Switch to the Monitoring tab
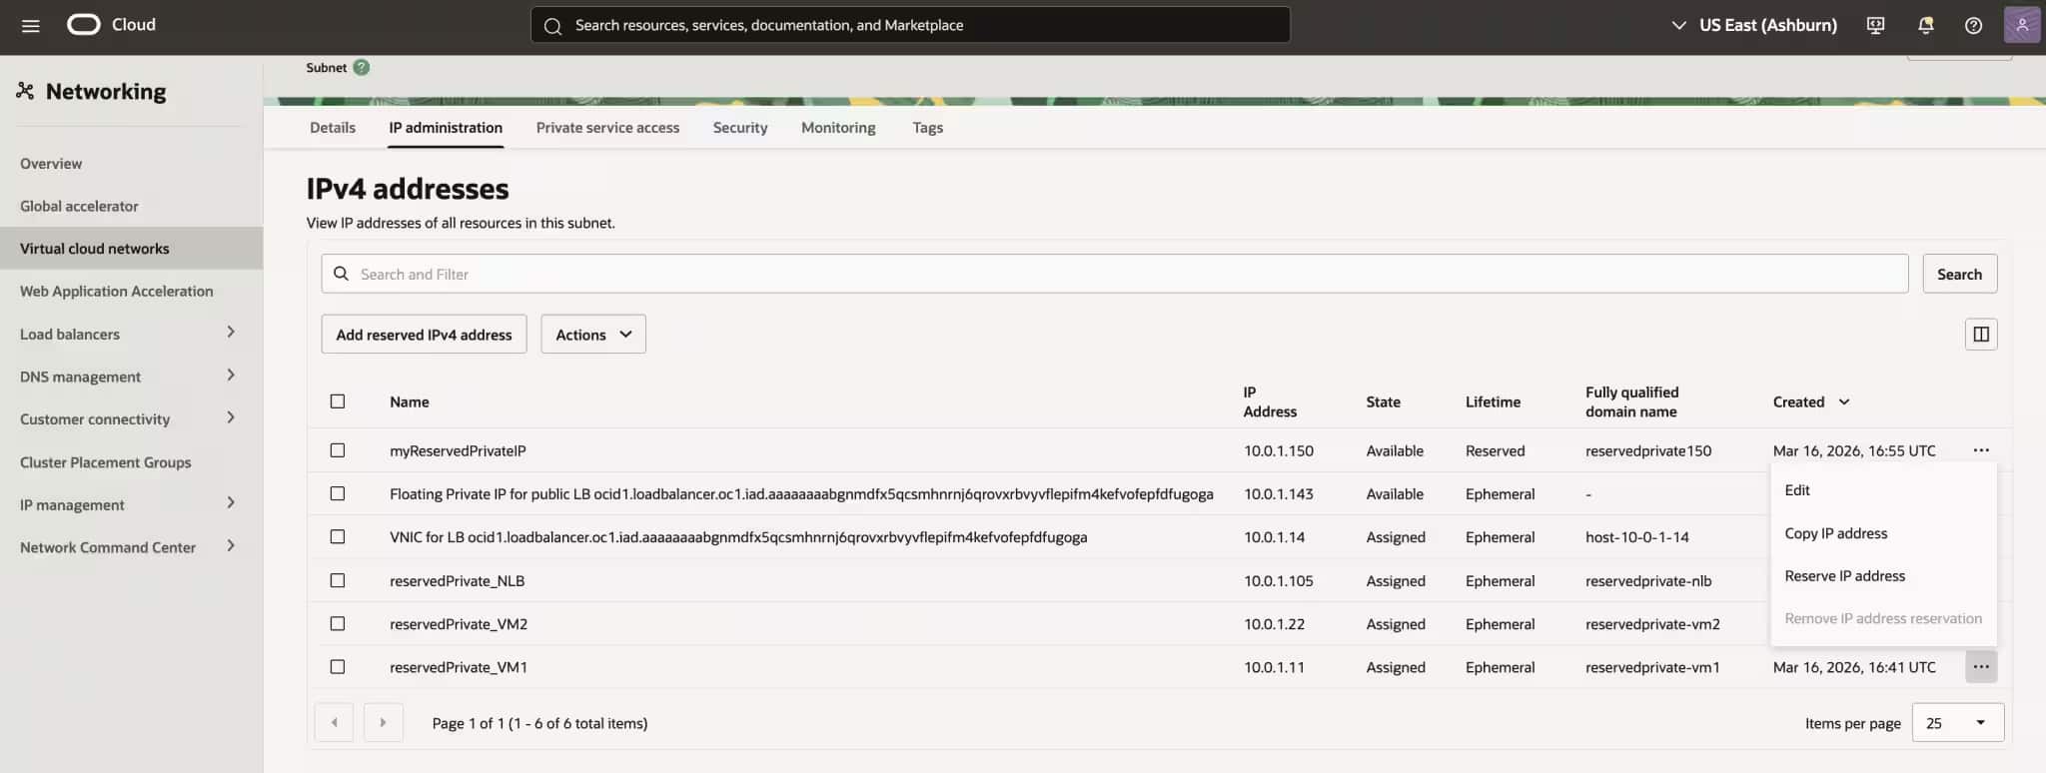2046x773 pixels. pos(838,128)
